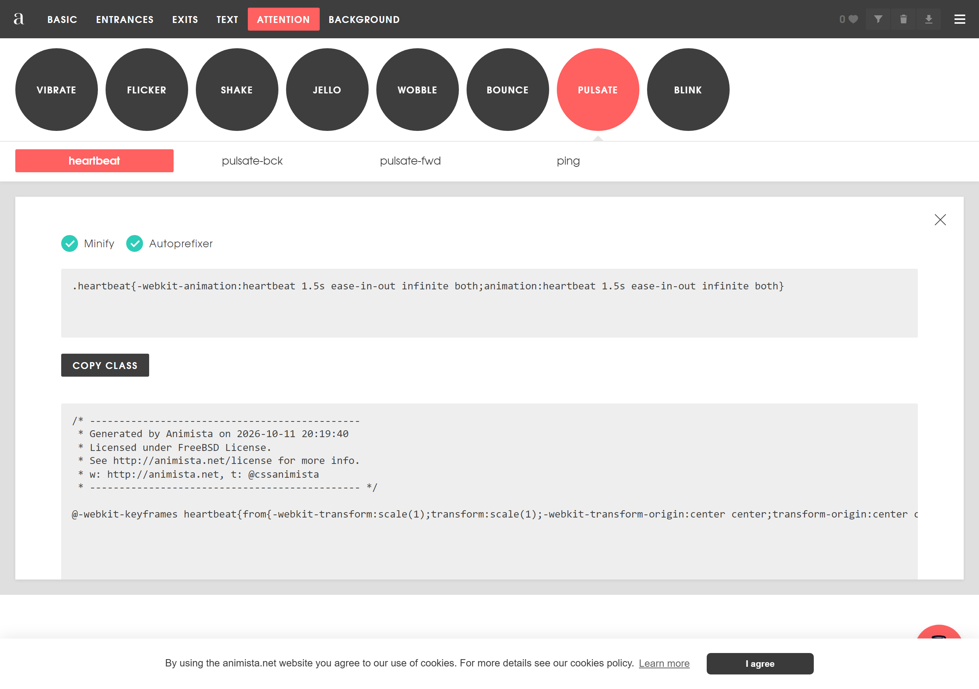Click the filter funnel icon
Screen dimensions: 979x689
[x=878, y=19]
